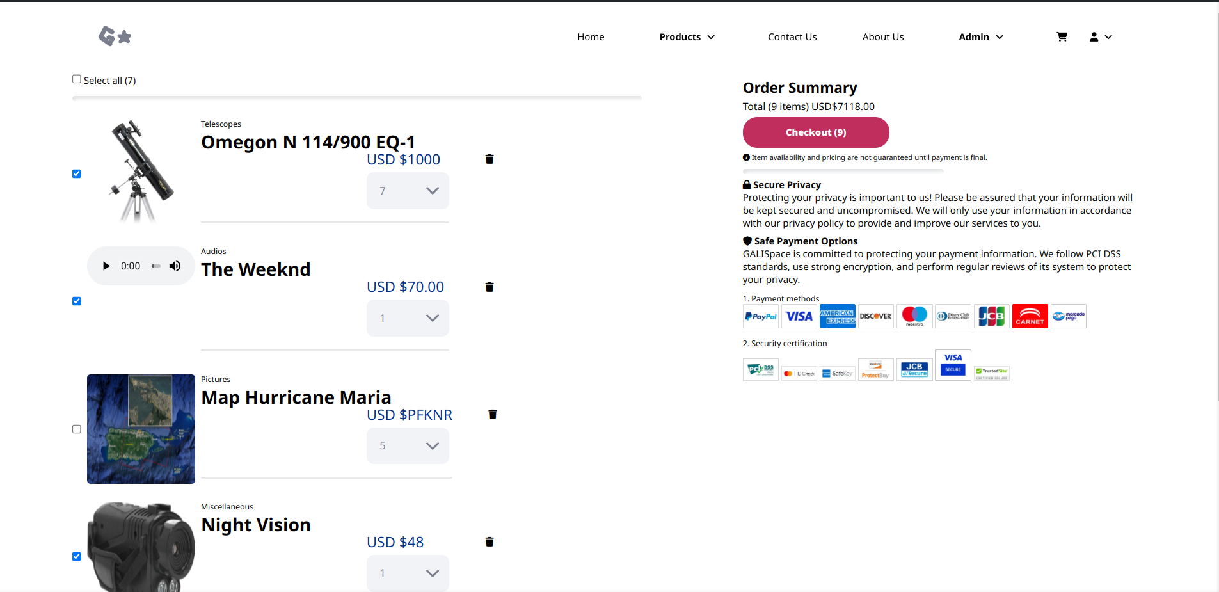Open quantity dropdown for The Weeknd
The image size is (1219, 592).
pos(408,318)
